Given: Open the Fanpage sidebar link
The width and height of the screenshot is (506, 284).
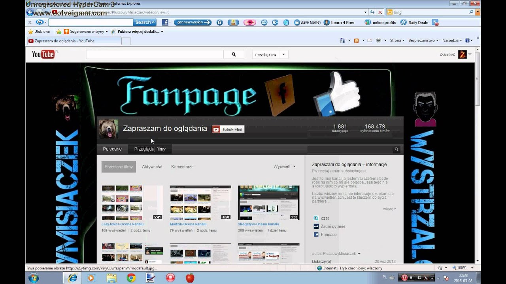Looking at the screenshot, I should 329,235.
